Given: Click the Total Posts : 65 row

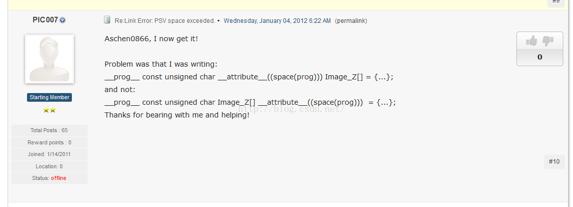Looking at the screenshot, I should [49, 130].
